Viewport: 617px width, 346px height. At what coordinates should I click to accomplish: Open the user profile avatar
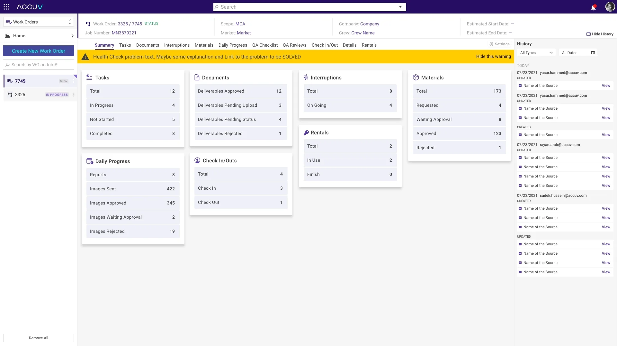tap(610, 7)
